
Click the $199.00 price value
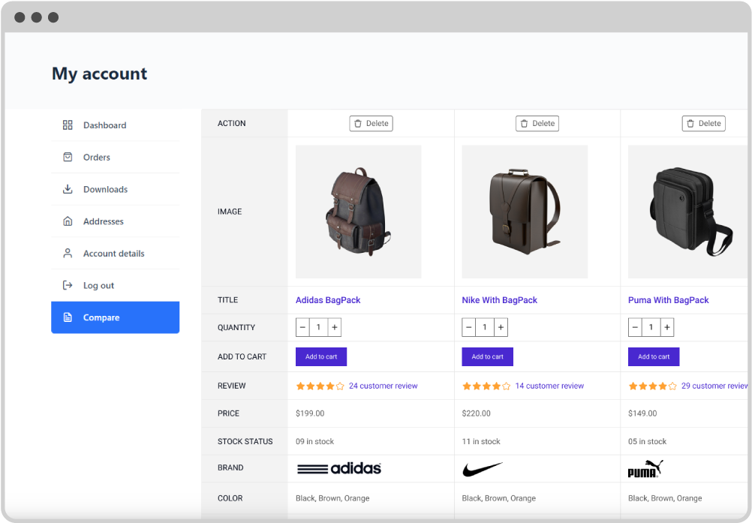[x=310, y=413]
